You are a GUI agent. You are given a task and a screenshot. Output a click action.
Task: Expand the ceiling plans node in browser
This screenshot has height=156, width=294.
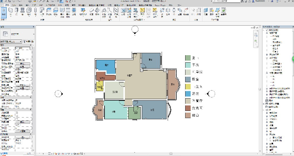point(267,55)
